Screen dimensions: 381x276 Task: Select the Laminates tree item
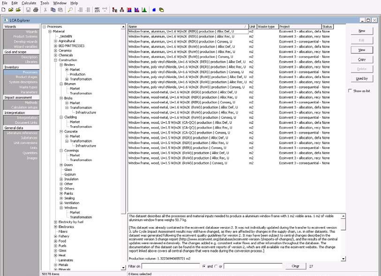point(66,260)
